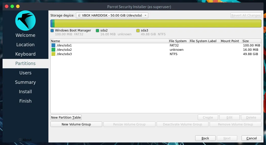Open the Install step in the sidebar
Viewport: 266px width, 145px height.
coord(25,92)
